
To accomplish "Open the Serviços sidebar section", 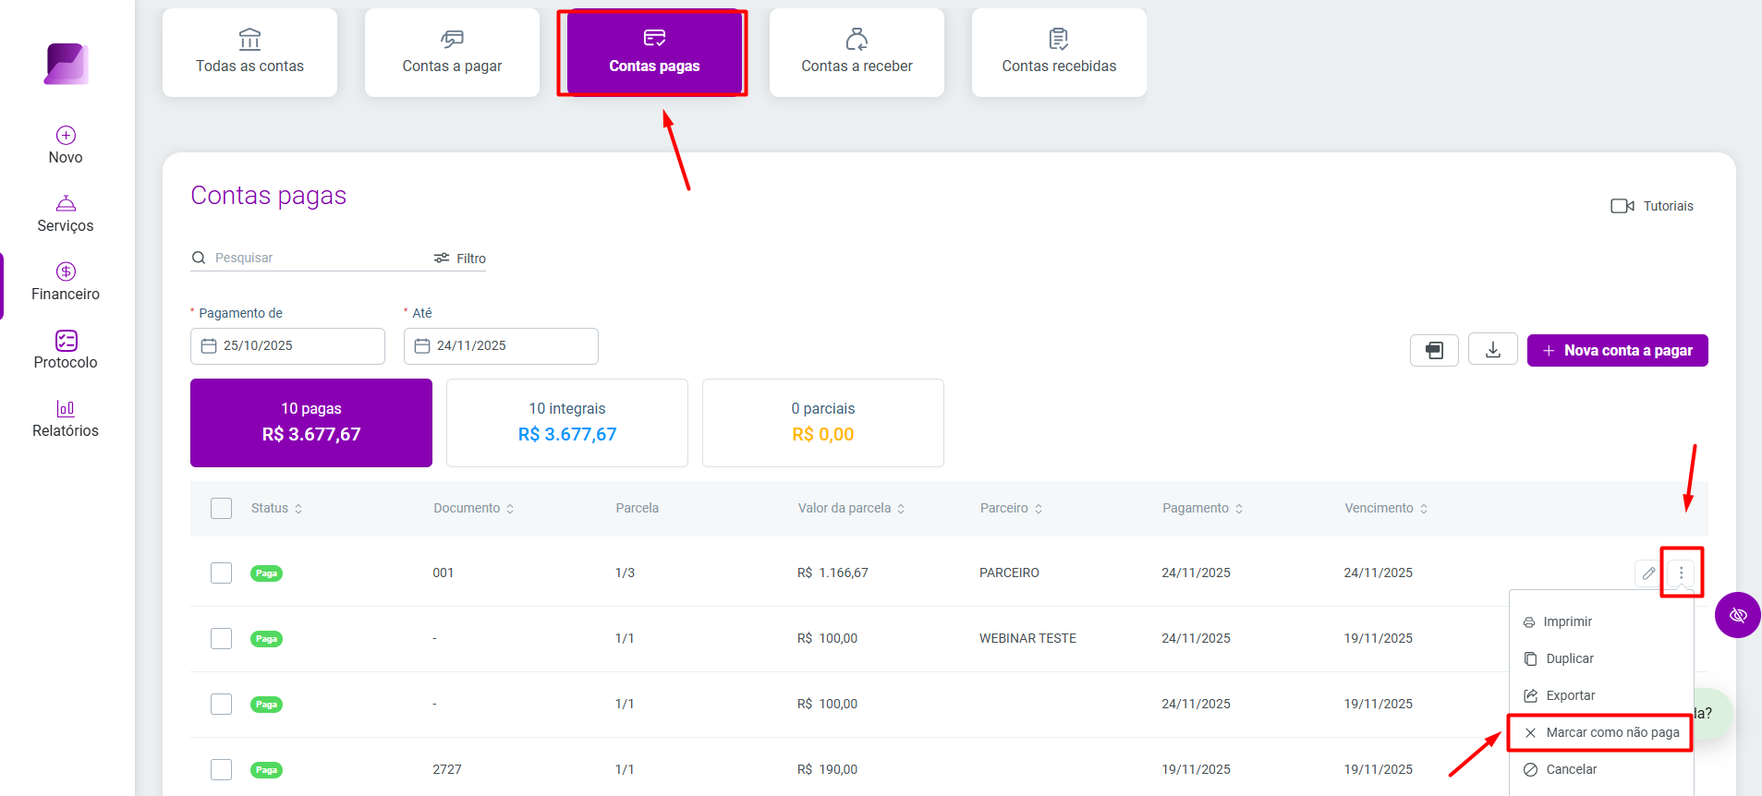I will (x=66, y=214).
